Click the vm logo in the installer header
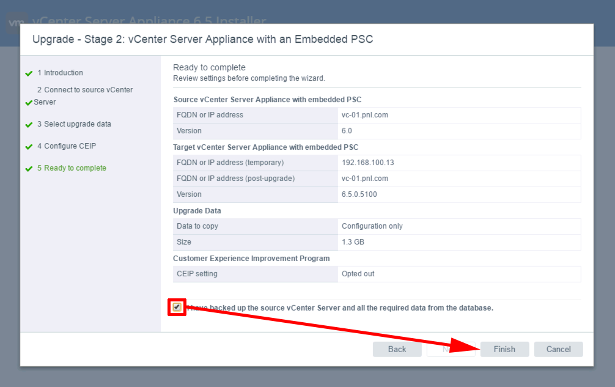Screen dimensions: 615x387 (x=17, y=23)
